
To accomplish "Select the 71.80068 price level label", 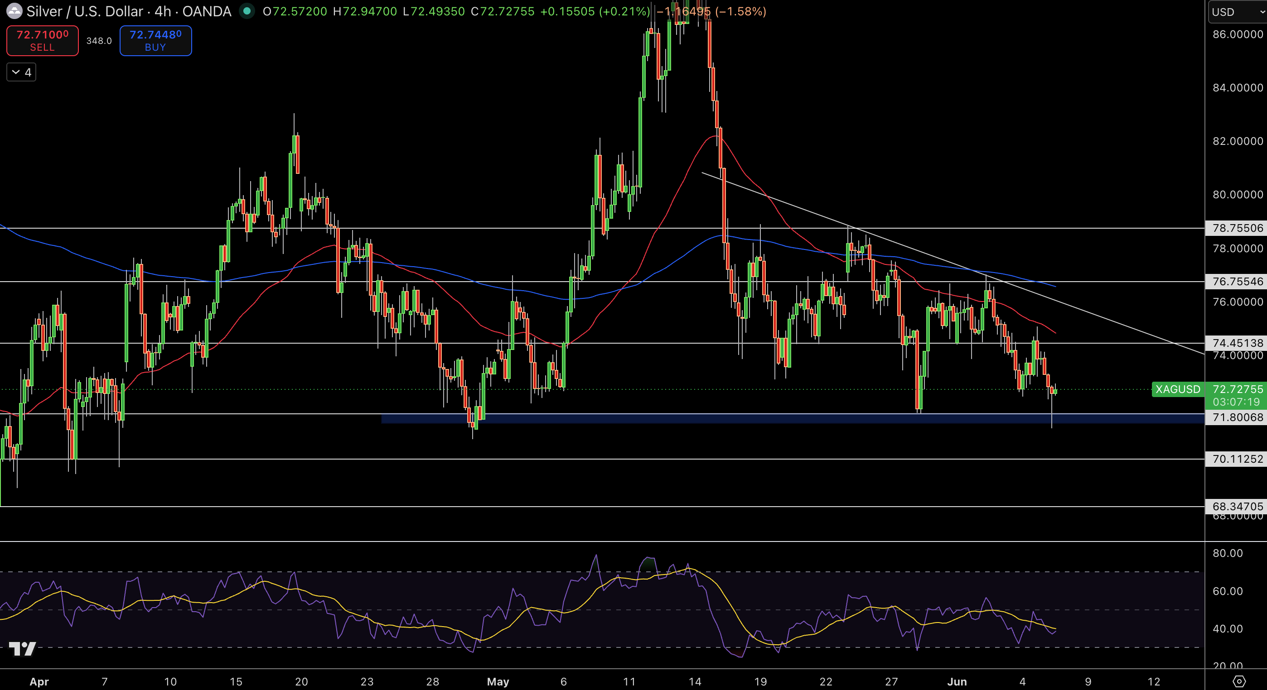I will click(x=1237, y=417).
